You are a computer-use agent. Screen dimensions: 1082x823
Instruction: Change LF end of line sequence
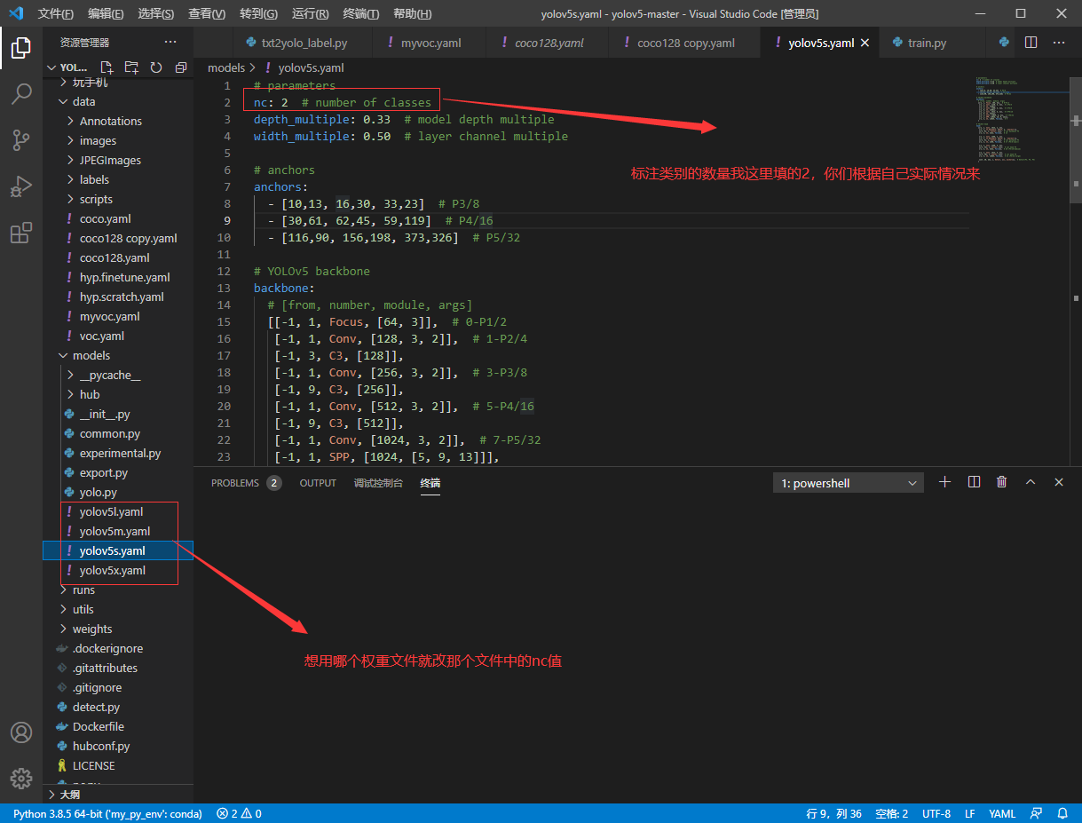click(x=970, y=813)
